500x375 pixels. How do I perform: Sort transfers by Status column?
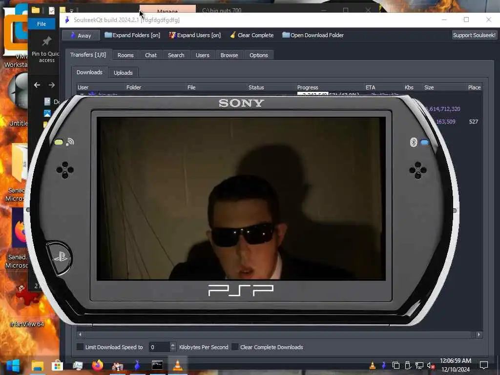272,87
